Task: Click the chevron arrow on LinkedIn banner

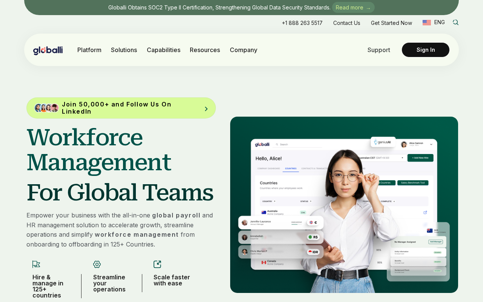Action: (x=206, y=109)
